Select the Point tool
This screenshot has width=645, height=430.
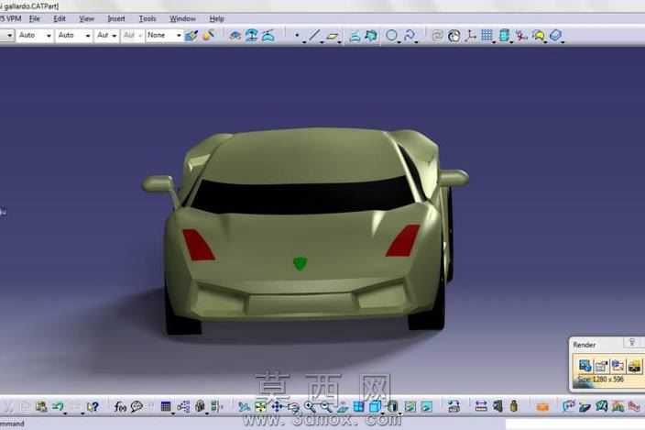coord(297,36)
